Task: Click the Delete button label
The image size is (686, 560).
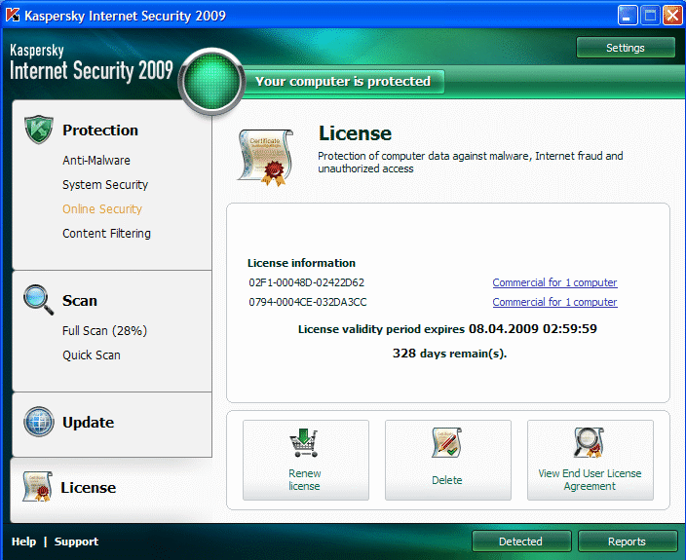Action: coord(447,480)
